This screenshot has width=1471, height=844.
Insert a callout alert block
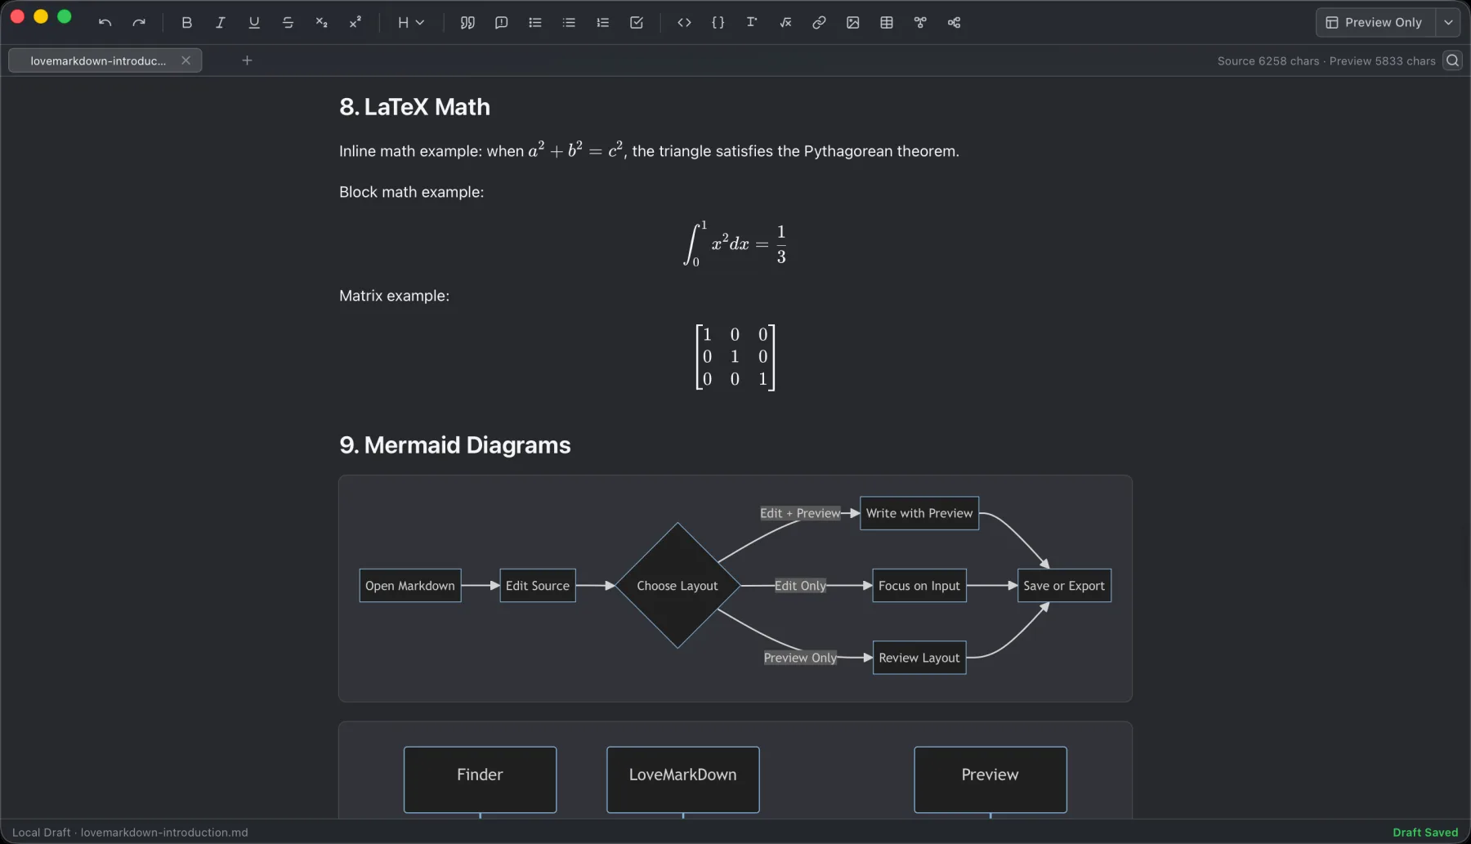(501, 23)
